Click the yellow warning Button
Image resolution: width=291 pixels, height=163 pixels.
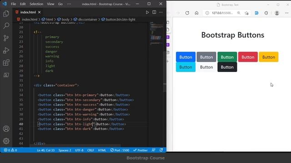(x=269, y=57)
